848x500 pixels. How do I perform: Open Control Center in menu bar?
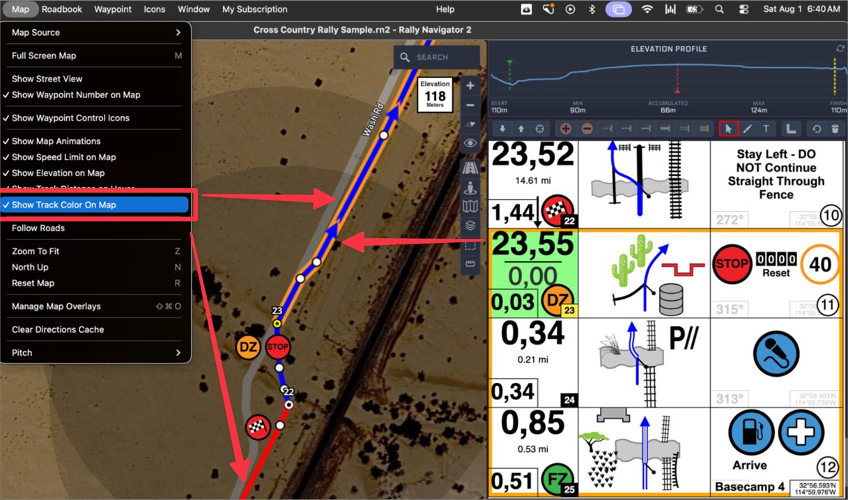coord(743,9)
